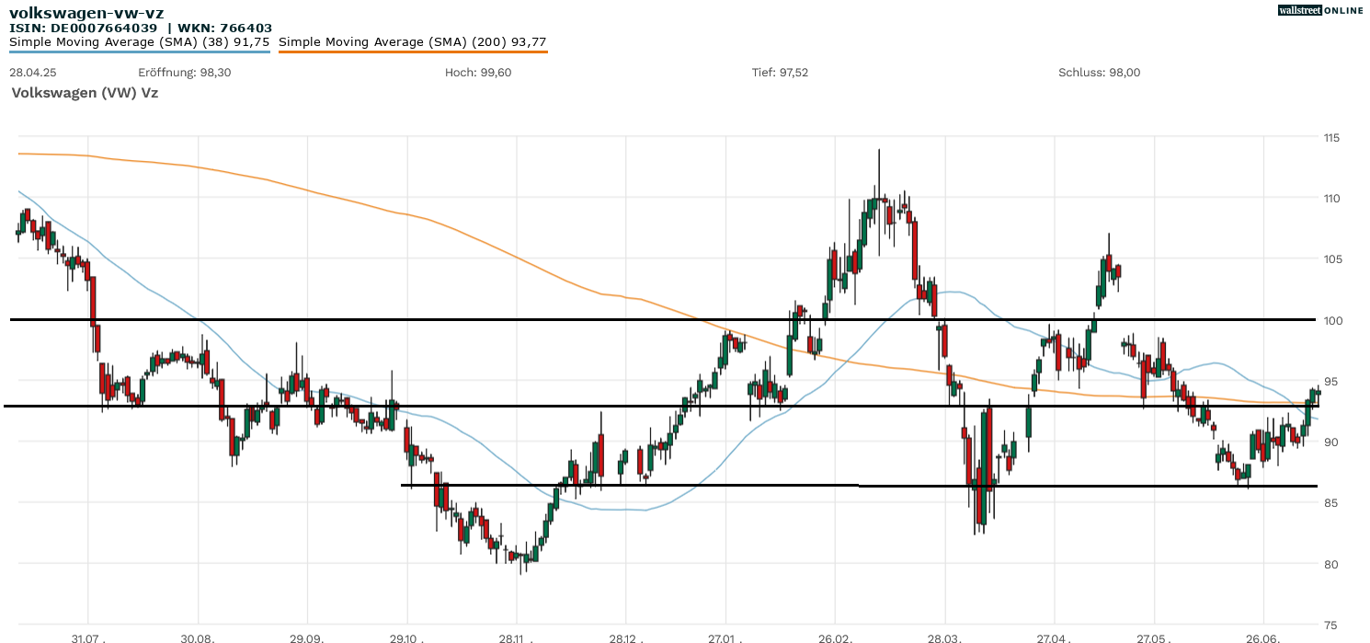Viewport: 1370px width, 643px height.
Task: Click the 90 price axis label
Action: [1330, 442]
